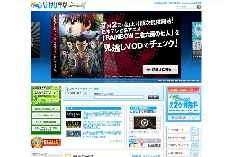Open ひかりTV プレゼント
The width and height of the screenshot is (239, 157).
click(x=183, y=145)
